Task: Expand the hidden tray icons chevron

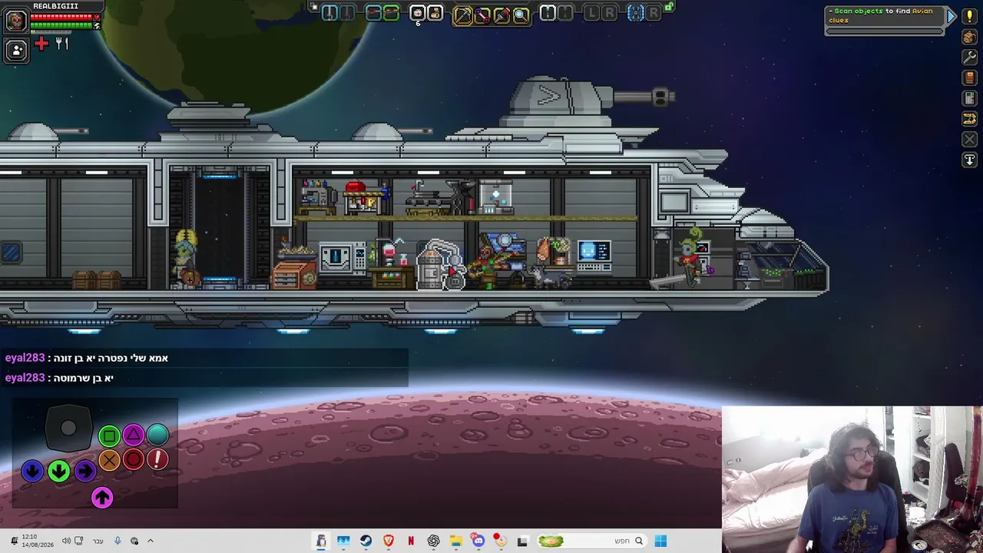Action: click(151, 541)
